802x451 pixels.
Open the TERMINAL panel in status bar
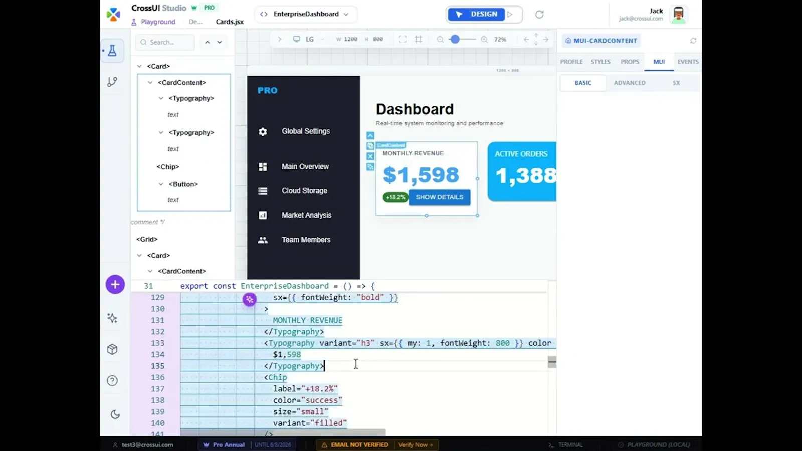565,444
